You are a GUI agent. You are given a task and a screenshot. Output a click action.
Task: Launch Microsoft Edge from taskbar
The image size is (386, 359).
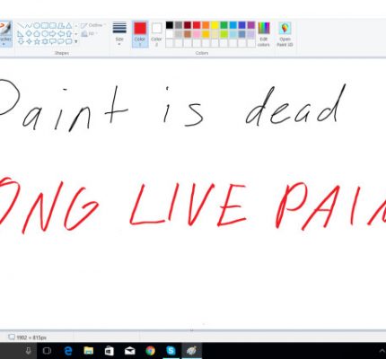pos(68,351)
